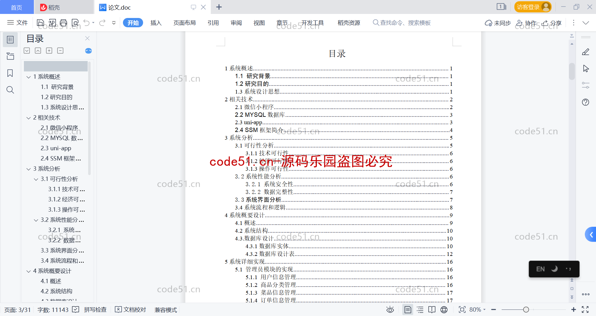Screen dimensions: 596x316
Task: Open the 审阅 ribbon tab
Action: (x=236, y=23)
